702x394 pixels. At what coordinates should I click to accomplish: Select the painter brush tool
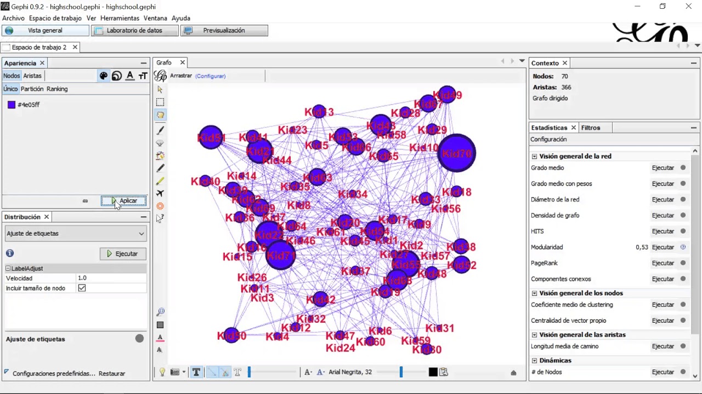160,130
